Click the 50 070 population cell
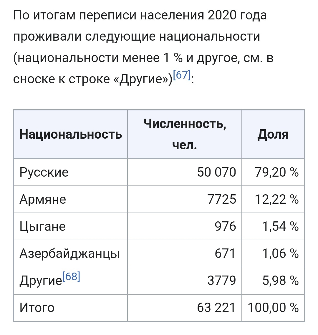 216,172
